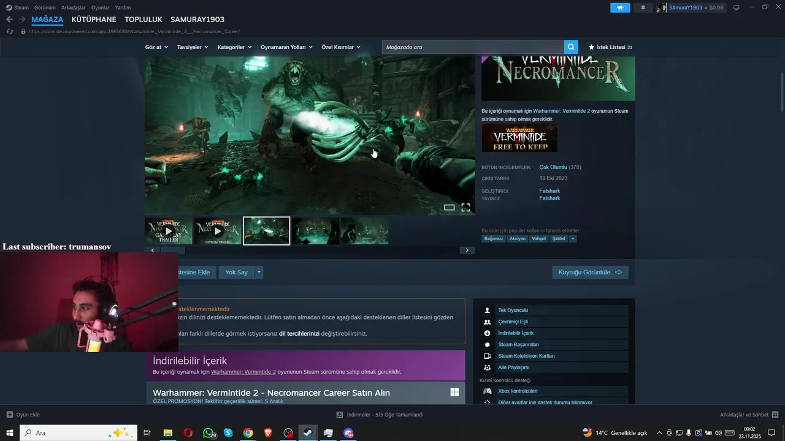
Task: Open Task View on the taskbar
Action: coord(147,433)
